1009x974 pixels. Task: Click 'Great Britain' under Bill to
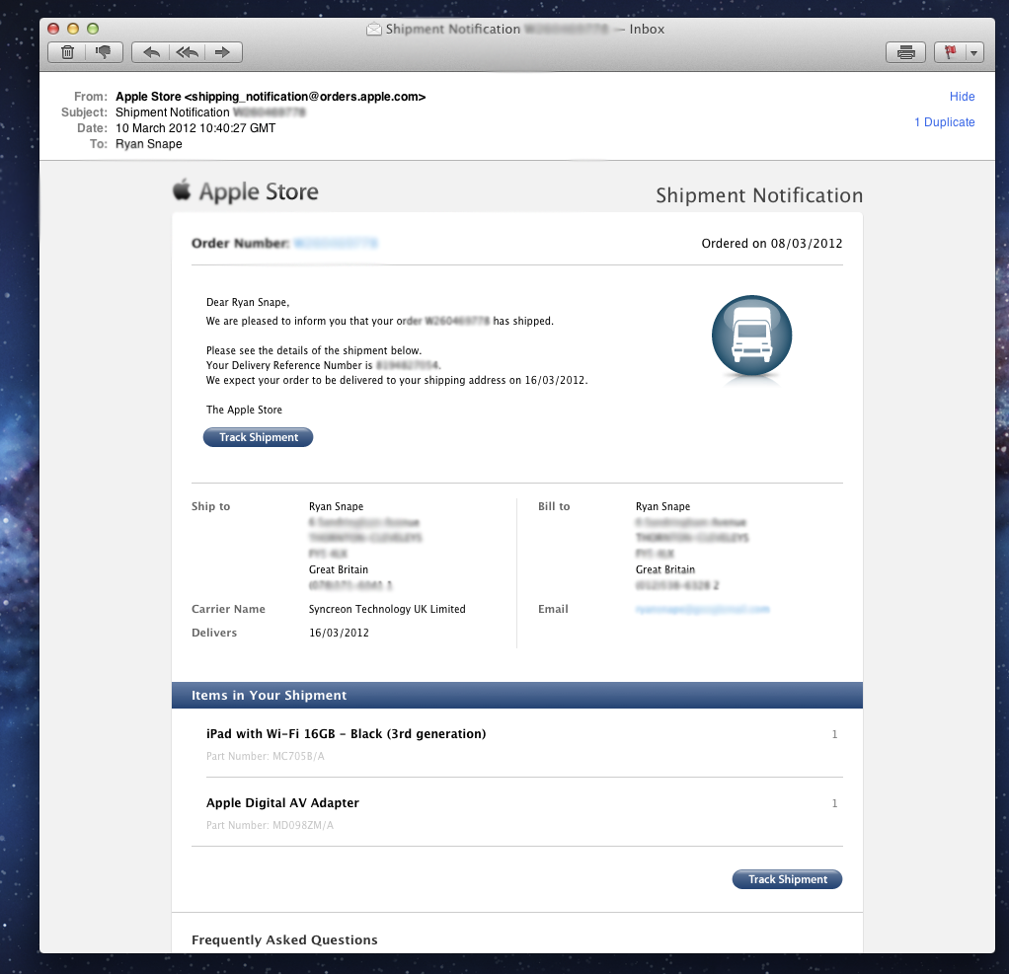pos(665,570)
